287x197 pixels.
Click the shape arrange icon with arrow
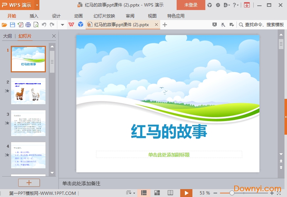(232, 25)
